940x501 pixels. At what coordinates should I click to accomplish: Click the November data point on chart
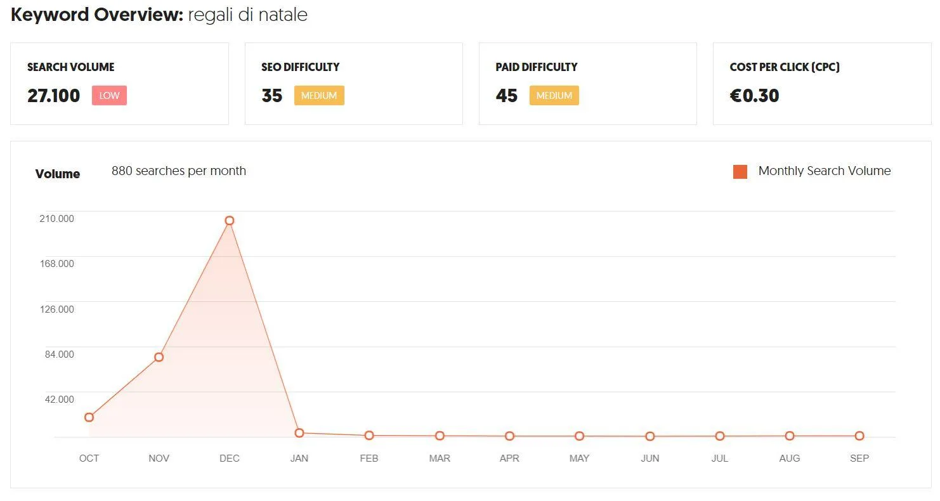[159, 357]
